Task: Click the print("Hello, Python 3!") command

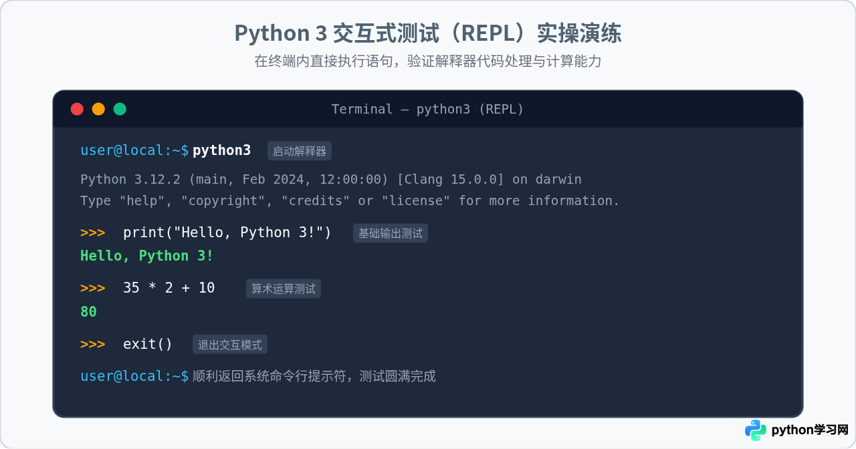Action: (227, 233)
